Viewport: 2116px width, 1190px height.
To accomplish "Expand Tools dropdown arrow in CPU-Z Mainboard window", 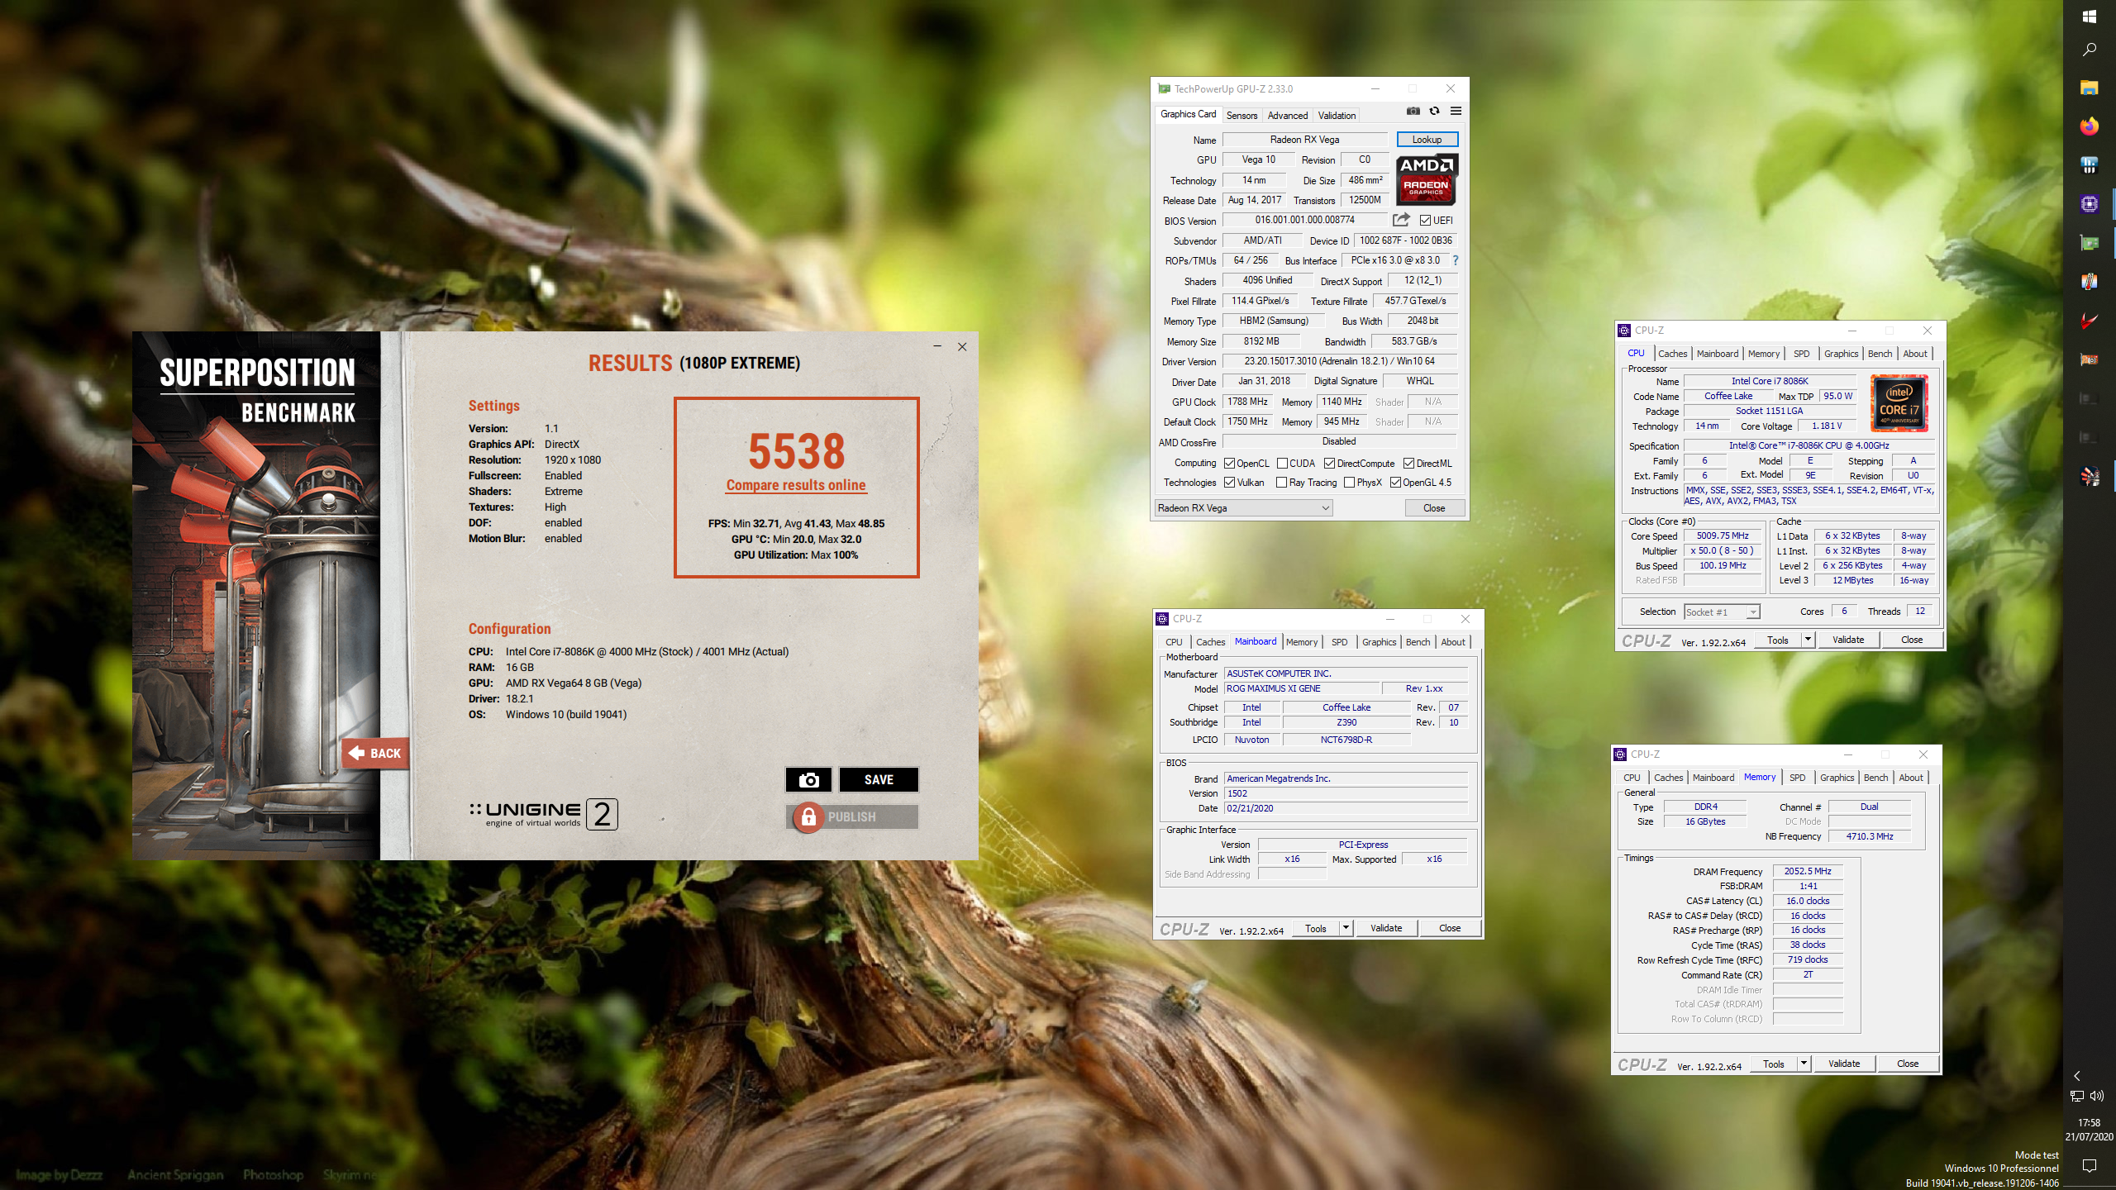I will [x=1346, y=928].
